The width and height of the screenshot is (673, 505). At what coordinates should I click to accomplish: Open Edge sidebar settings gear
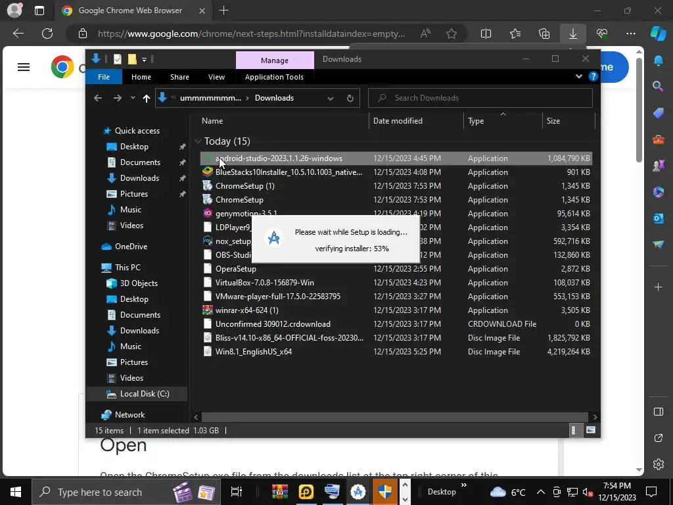658,464
